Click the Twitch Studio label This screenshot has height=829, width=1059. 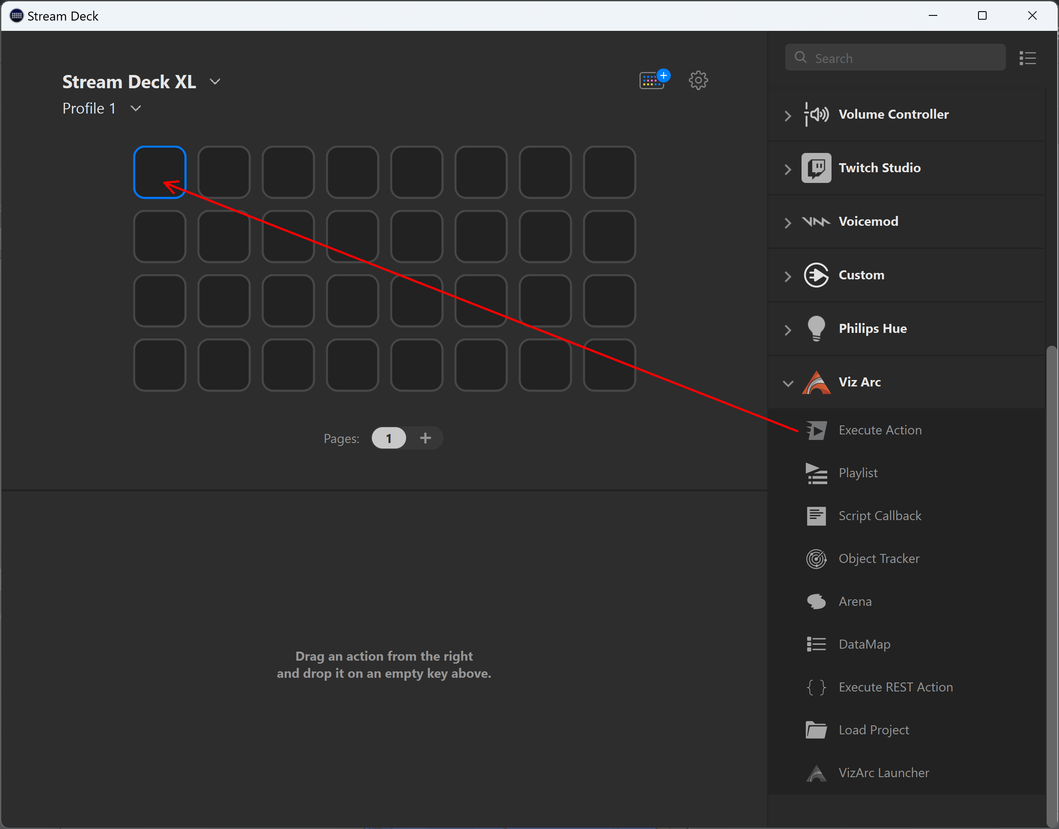(x=880, y=168)
